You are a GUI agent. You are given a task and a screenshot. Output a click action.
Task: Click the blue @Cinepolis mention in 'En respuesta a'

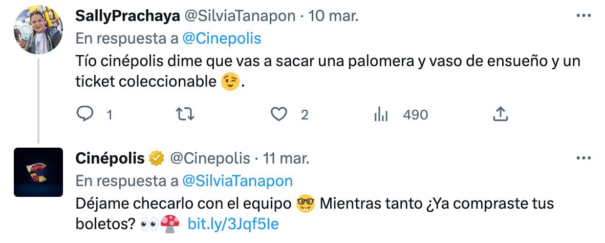coord(222,38)
